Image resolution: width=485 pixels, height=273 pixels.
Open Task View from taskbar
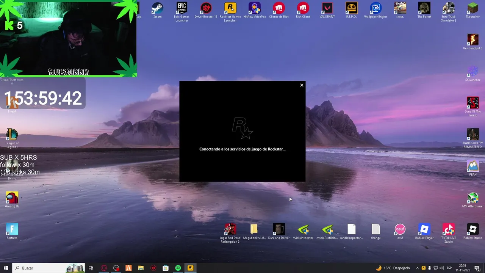coord(91,268)
